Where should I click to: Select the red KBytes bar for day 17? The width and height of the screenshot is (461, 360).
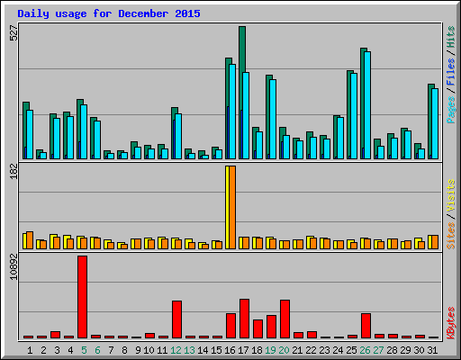pyautogui.click(x=245, y=319)
